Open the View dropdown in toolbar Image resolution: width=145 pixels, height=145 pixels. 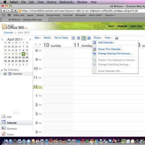click(108, 38)
